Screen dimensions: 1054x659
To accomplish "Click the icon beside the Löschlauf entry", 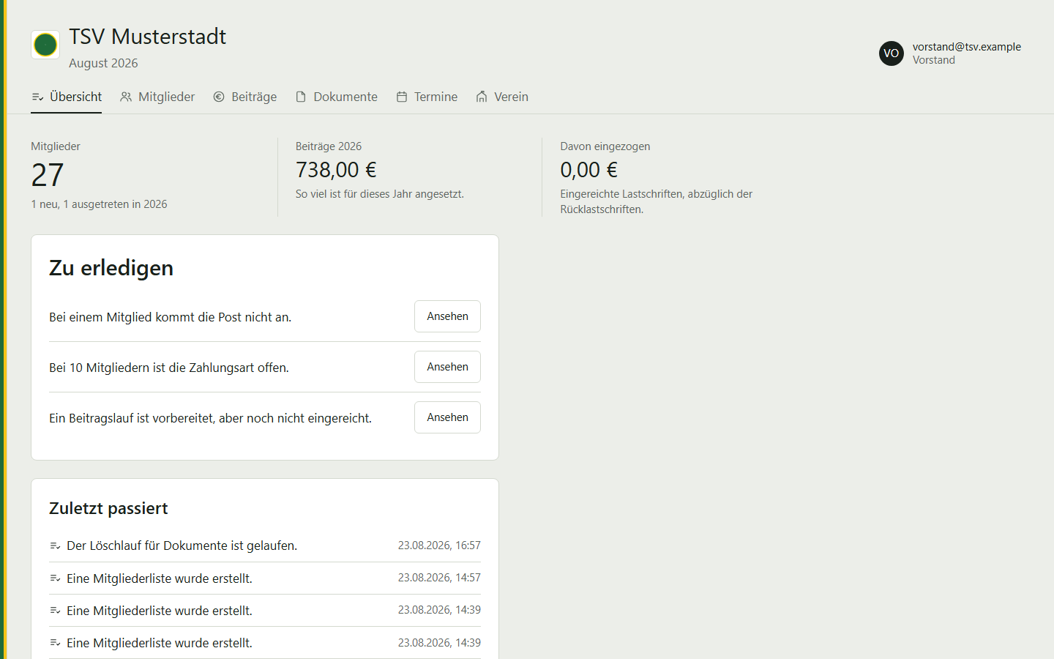I will [x=55, y=546].
